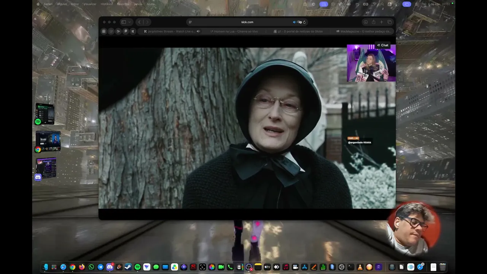Mute audio via address bar speaker icon
This screenshot has height=274, width=487.
294,22
